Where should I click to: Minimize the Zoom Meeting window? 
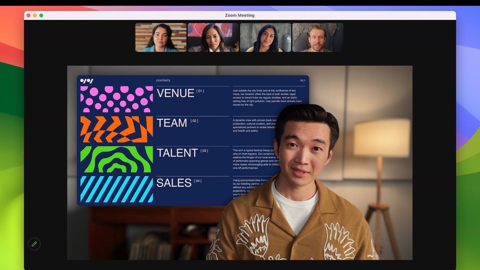[x=35, y=15]
